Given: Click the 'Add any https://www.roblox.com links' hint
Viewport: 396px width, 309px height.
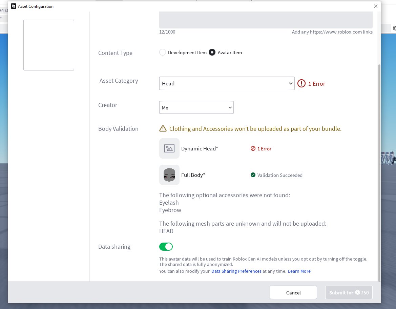Looking at the screenshot, I should pyautogui.click(x=332, y=32).
